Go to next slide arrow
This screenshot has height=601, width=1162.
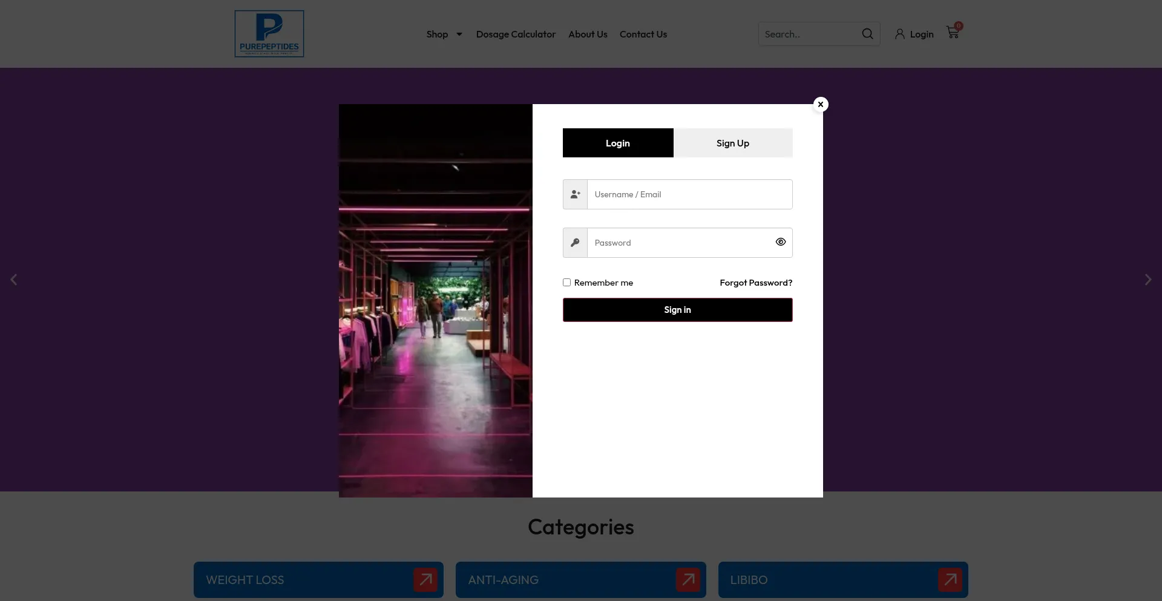1147,280
